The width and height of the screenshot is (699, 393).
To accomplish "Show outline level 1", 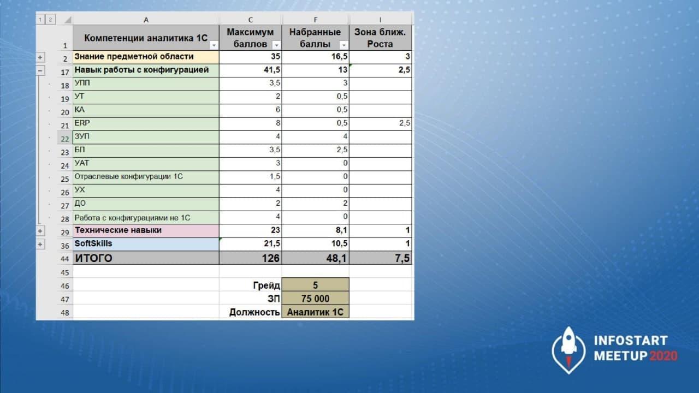I will click(x=40, y=20).
